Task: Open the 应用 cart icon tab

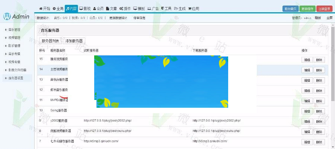Action: pyautogui.click(x=194, y=8)
